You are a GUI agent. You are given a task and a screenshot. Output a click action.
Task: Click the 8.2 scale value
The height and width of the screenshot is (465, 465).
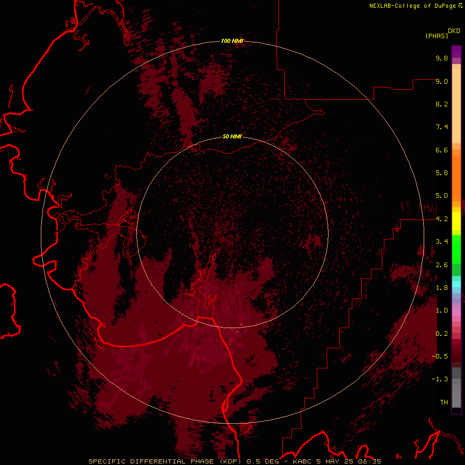click(442, 104)
